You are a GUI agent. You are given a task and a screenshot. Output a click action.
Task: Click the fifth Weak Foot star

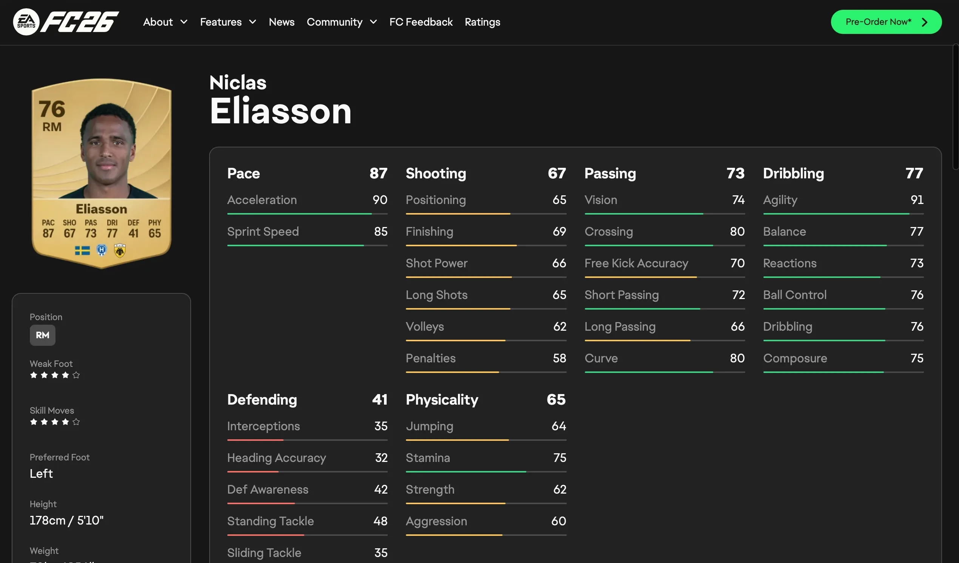tap(76, 375)
